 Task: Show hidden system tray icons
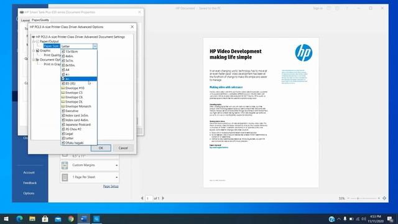tap(339, 219)
